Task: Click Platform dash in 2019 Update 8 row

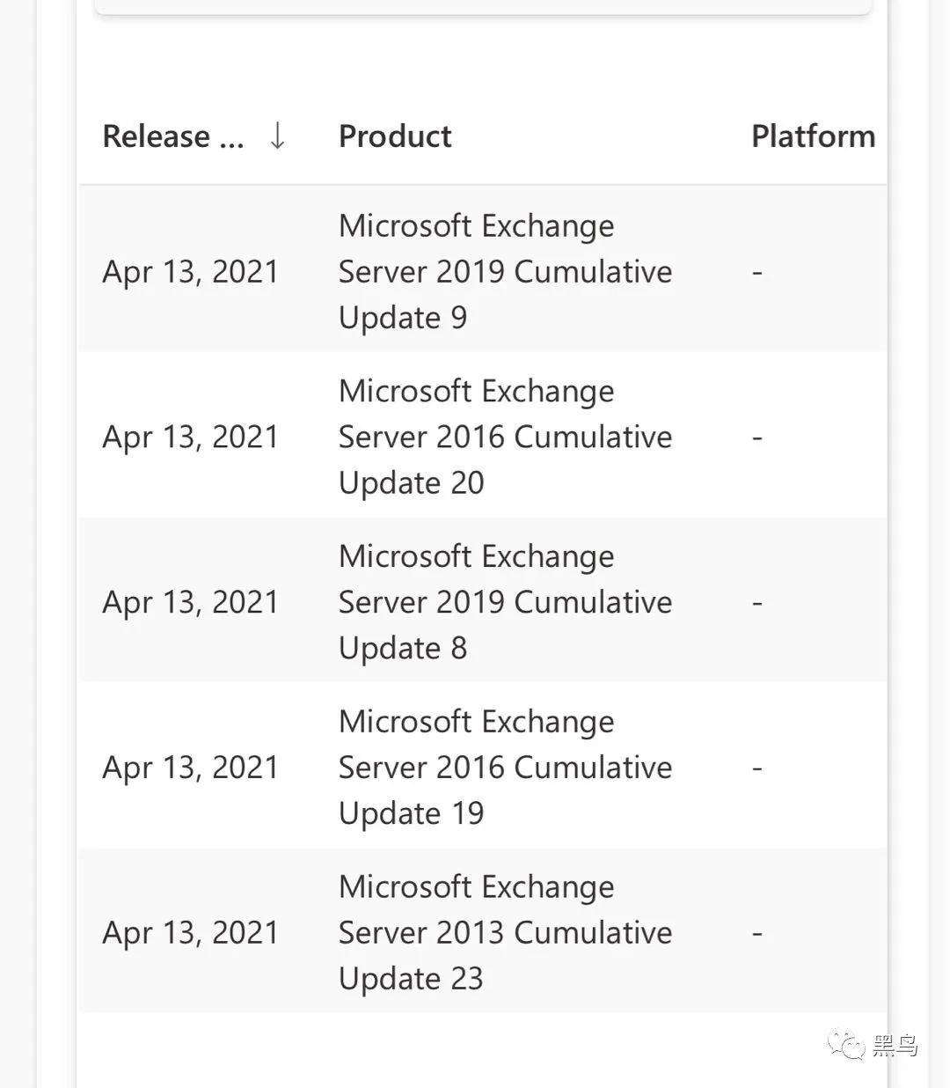Action: (756, 603)
